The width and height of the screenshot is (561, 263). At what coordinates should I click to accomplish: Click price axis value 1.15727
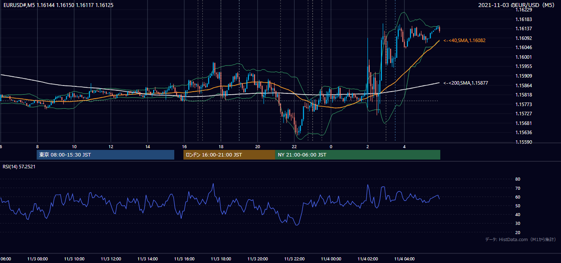pos(523,114)
